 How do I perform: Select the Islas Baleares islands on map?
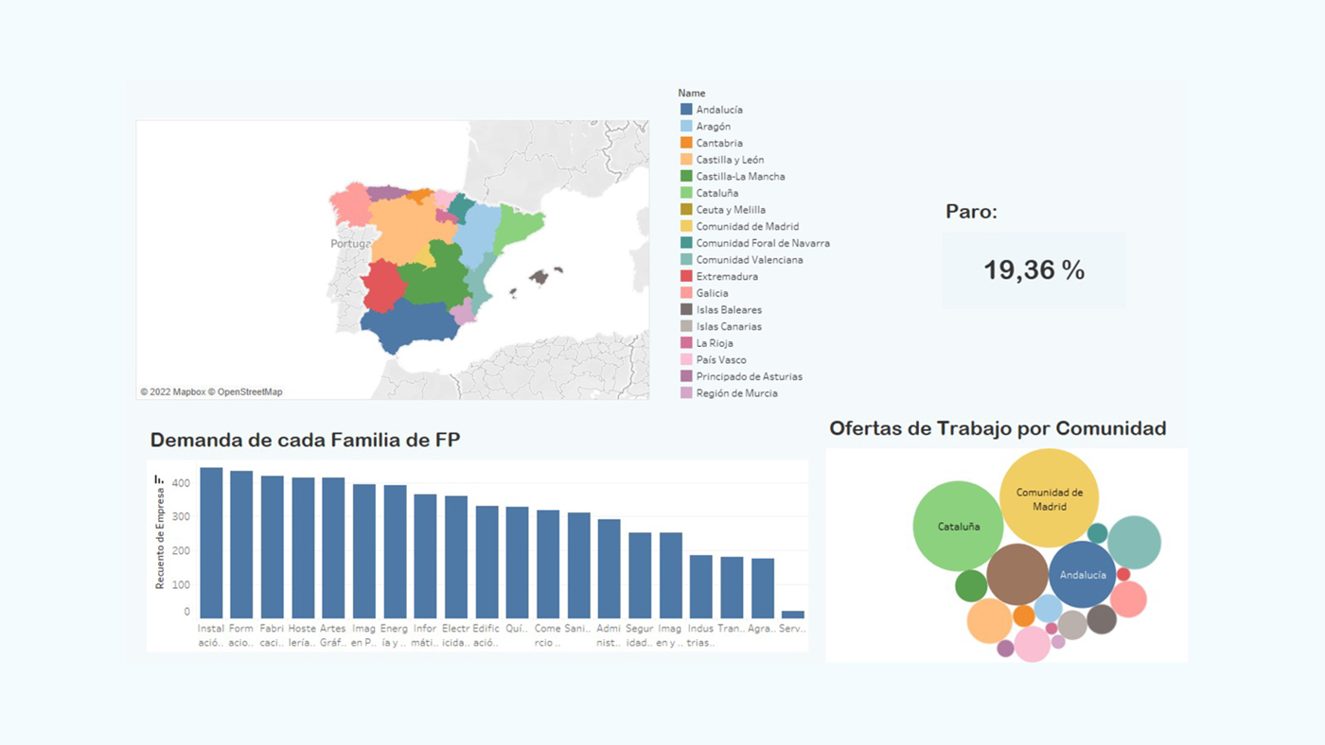pos(539,277)
